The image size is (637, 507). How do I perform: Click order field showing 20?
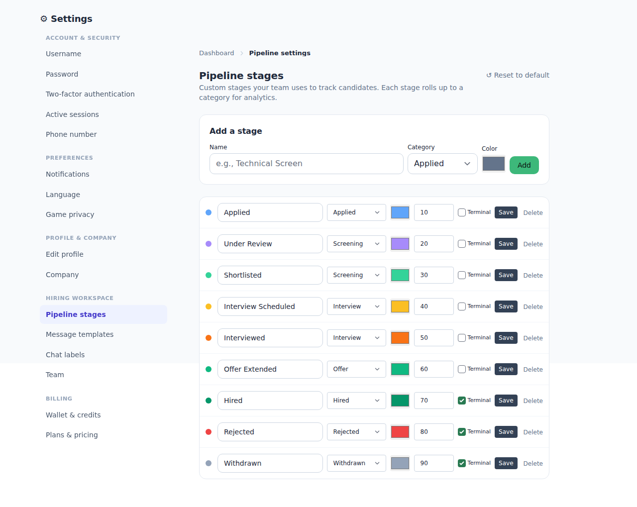(434, 244)
